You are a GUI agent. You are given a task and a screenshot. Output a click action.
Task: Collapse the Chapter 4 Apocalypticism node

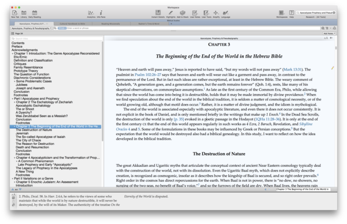click(14, 158)
